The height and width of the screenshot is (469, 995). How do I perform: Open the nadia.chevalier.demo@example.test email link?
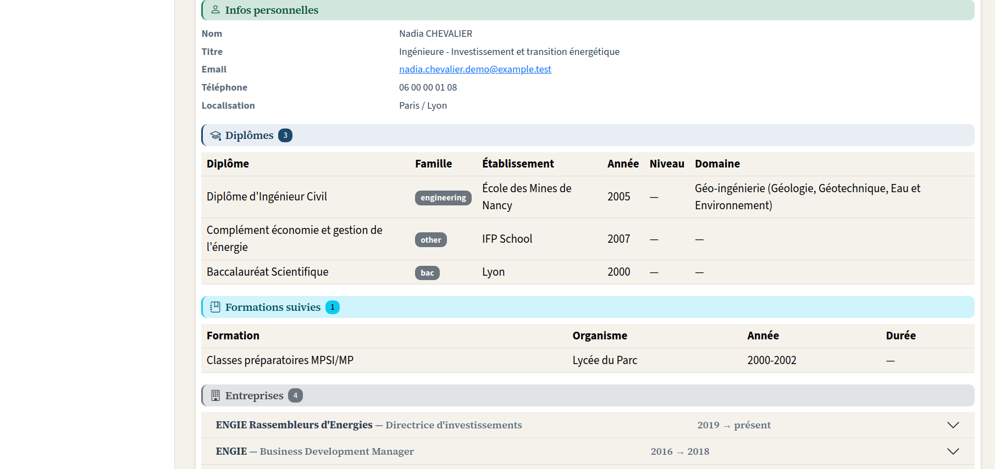pyautogui.click(x=475, y=69)
